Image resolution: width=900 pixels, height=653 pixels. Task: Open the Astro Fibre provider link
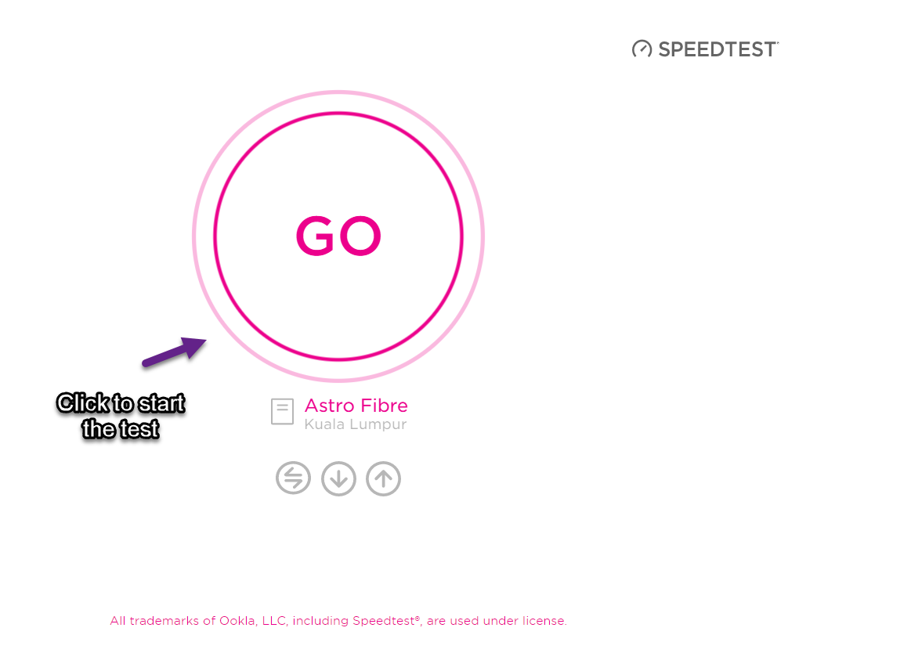[356, 405]
